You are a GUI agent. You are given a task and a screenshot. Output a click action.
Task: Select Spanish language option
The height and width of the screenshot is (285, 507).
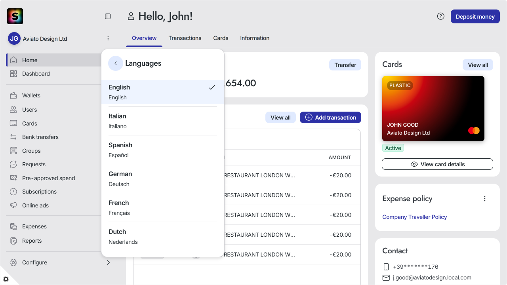coord(163,150)
